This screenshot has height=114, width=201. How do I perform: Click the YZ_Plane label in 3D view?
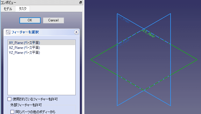(x=124, y=43)
